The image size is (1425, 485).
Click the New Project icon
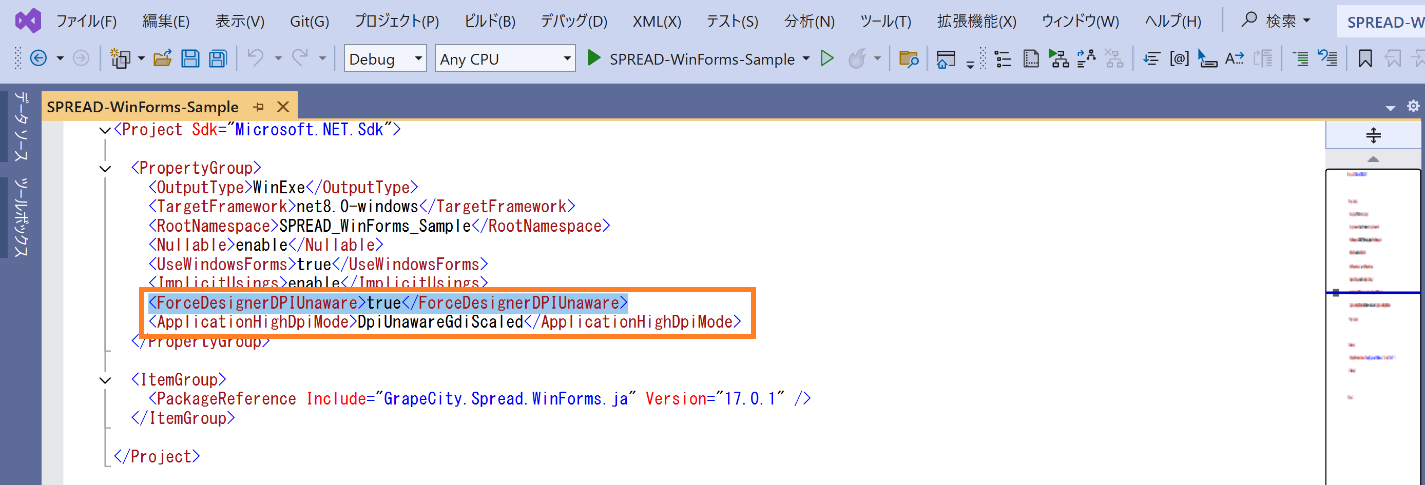tap(120, 58)
